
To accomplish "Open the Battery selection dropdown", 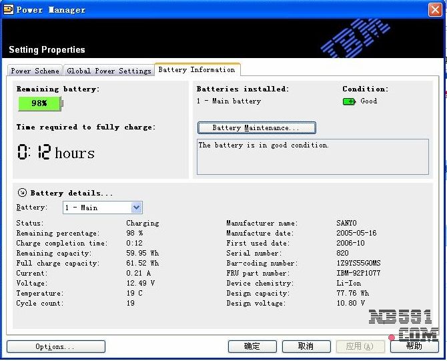I will click(x=102, y=208).
